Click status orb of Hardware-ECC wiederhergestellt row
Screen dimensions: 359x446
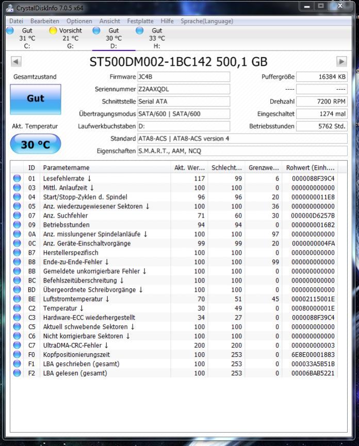coord(17,317)
